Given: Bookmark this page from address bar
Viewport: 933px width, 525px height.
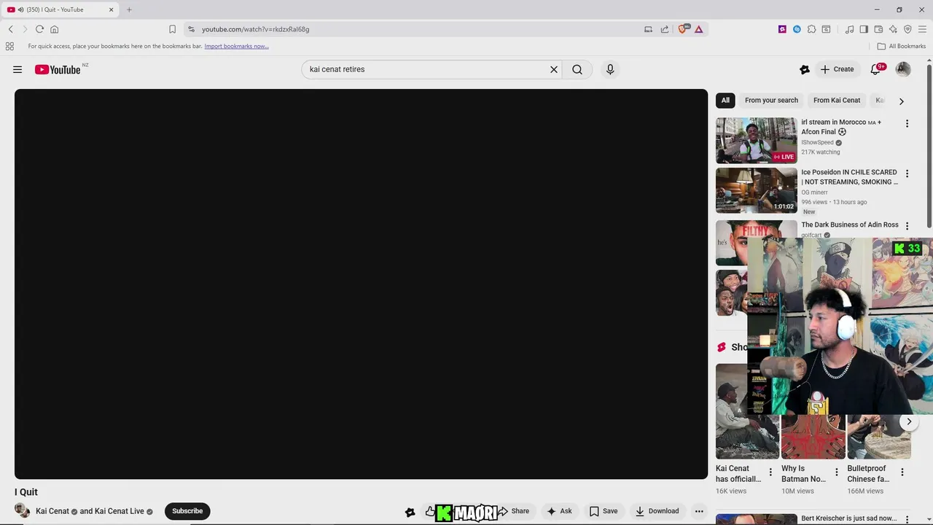Looking at the screenshot, I should pos(172,29).
